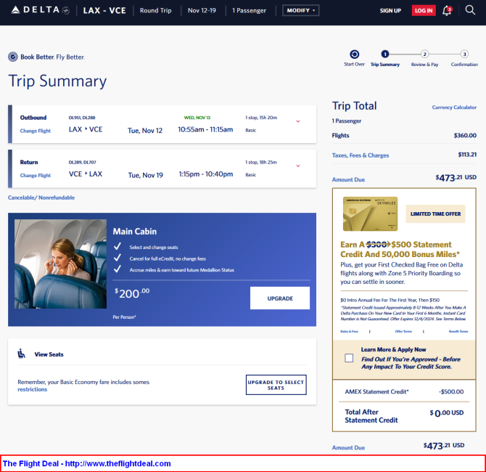Click LIMITED TIME OFFER badge

pyautogui.click(x=435, y=213)
